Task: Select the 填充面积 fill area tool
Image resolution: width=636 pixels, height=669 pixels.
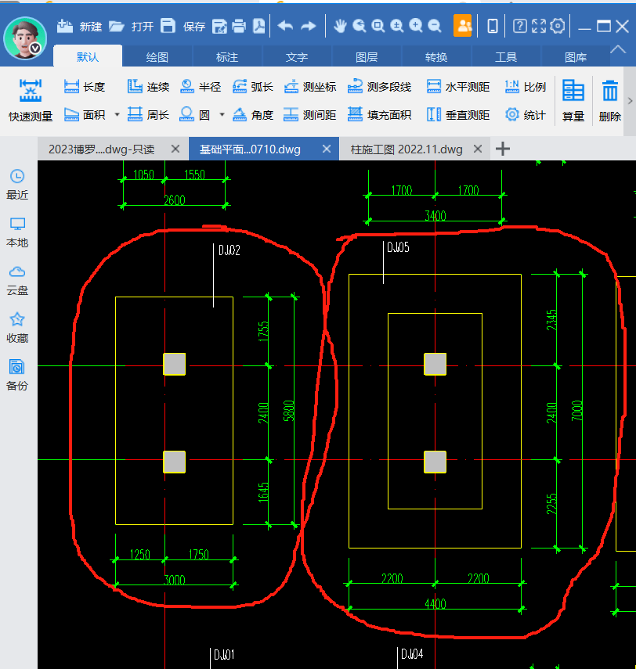Action: [x=379, y=115]
